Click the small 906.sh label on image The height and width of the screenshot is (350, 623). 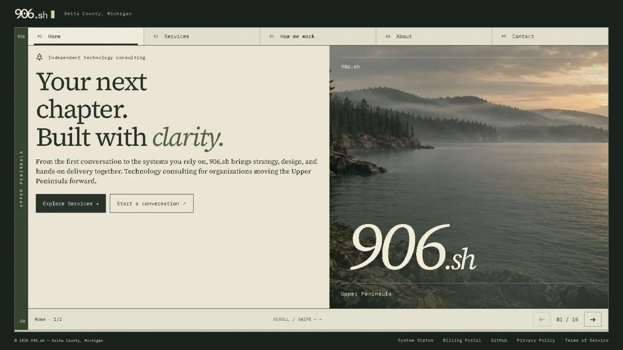click(x=350, y=67)
